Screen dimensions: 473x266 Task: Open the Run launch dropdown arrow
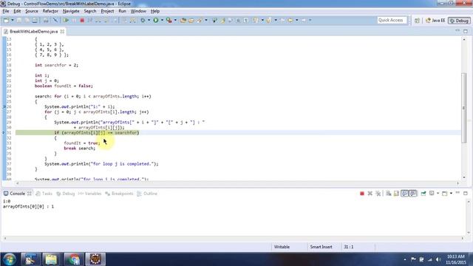(x=162, y=20)
